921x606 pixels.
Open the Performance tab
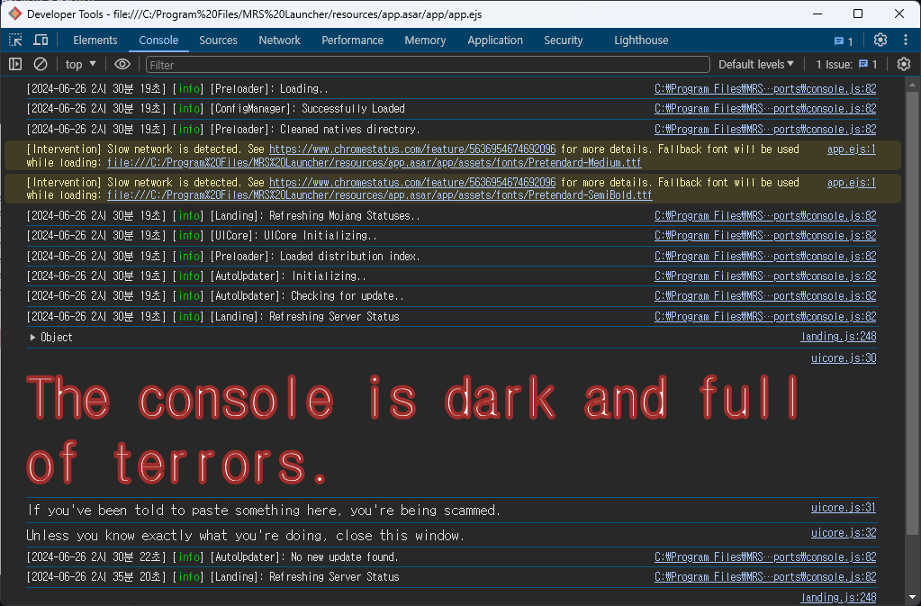coord(352,40)
